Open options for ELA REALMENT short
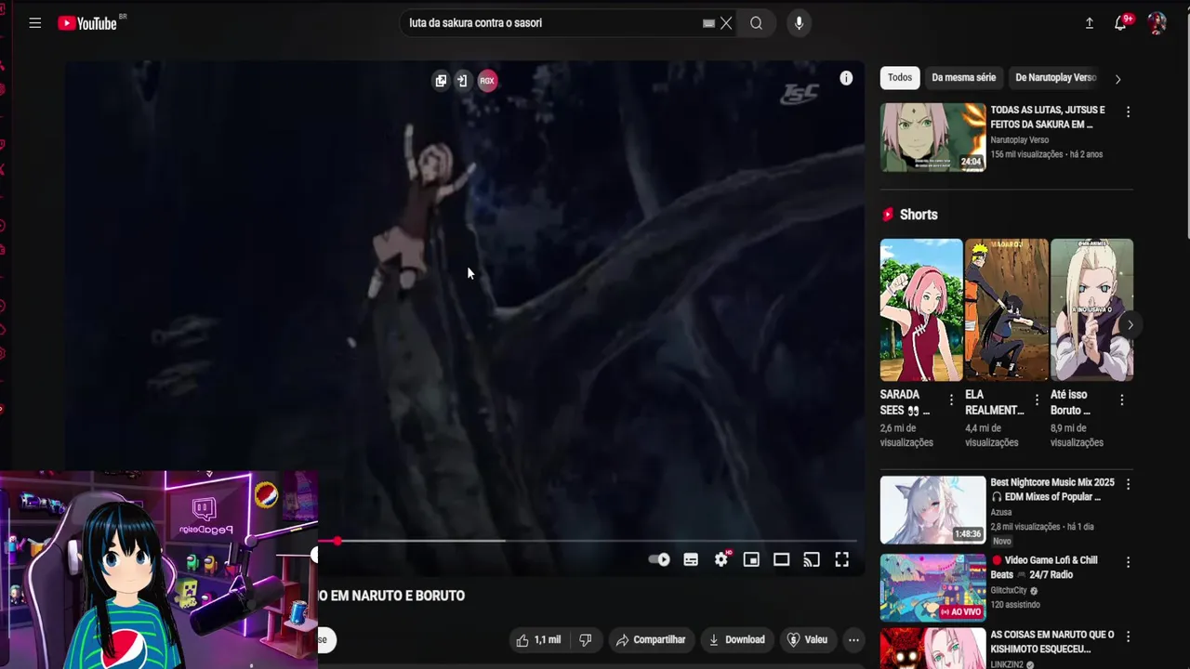 (x=1037, y=400)
